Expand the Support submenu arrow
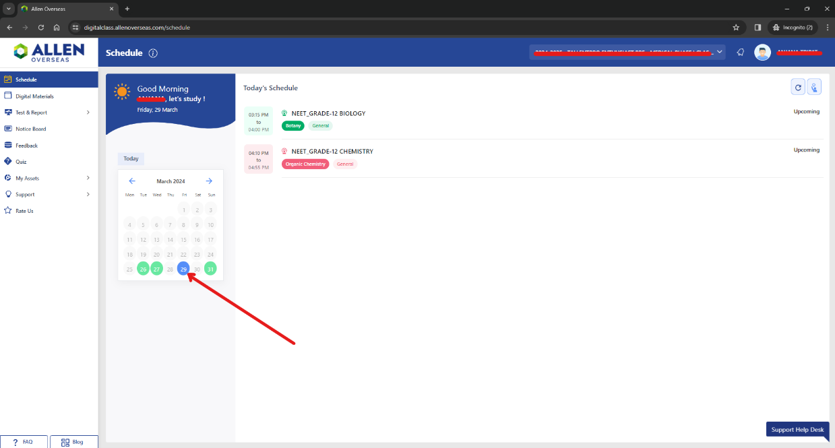The image size is (835, 448). tap(88, 194)
